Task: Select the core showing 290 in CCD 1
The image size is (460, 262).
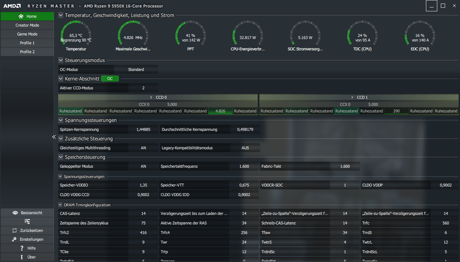Action: coord(396,111)
